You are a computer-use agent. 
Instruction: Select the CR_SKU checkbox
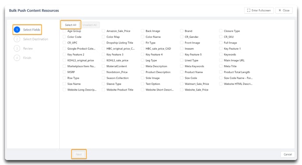point(221,37)
